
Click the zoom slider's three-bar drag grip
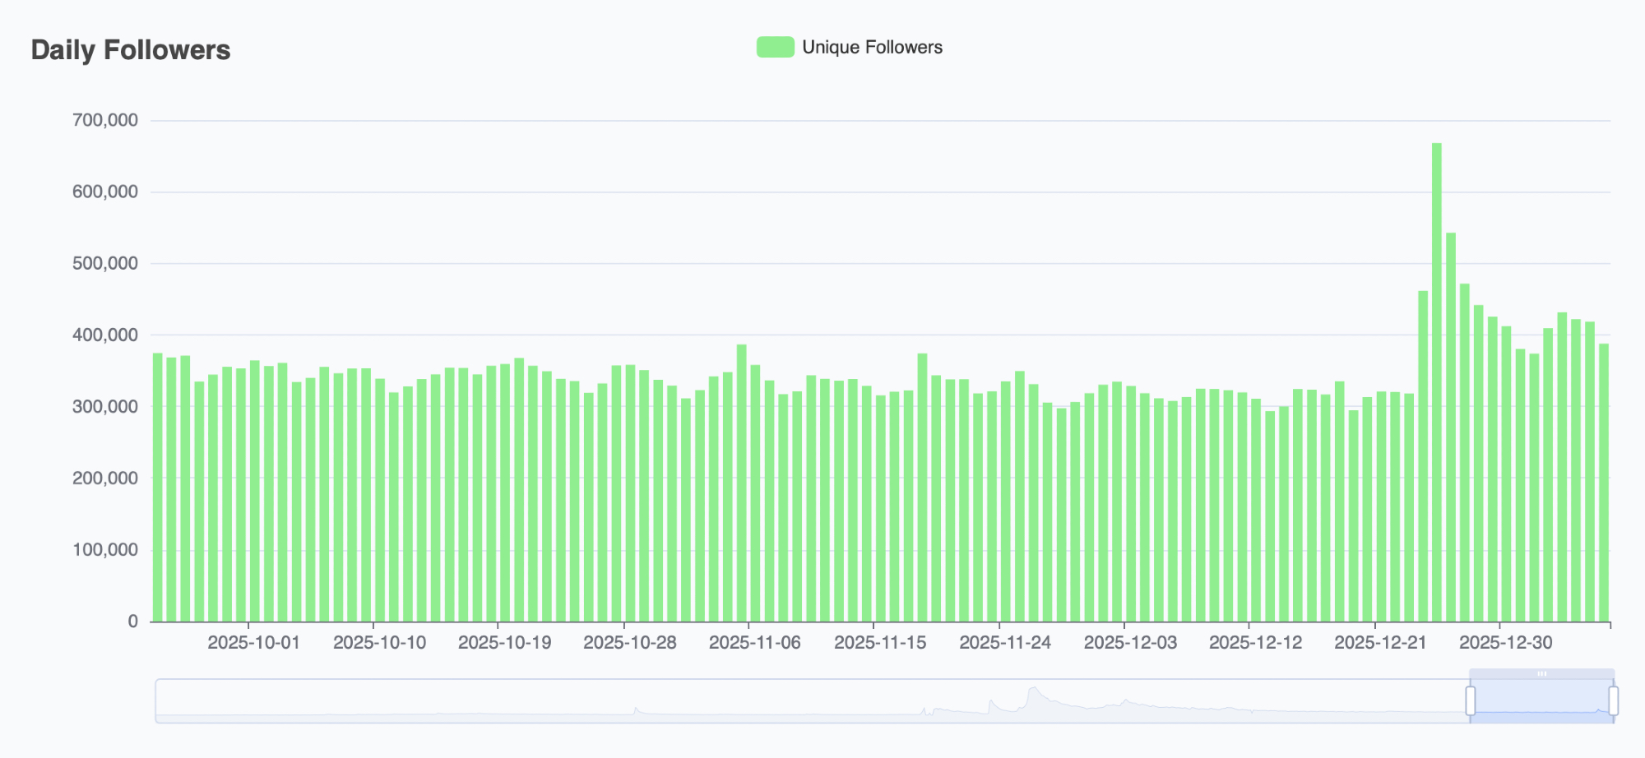tap(1541, 673)
